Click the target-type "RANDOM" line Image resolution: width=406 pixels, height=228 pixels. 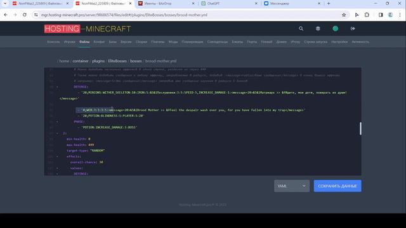point(86,151)
